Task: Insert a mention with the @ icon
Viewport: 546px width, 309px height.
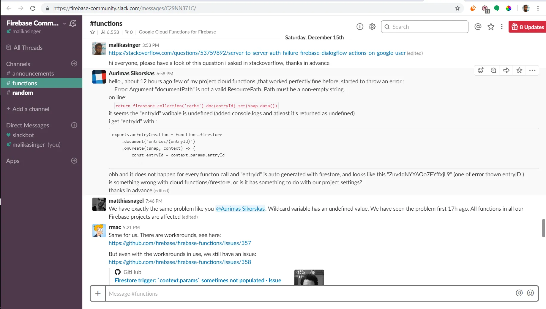Action: coord(519,293)
